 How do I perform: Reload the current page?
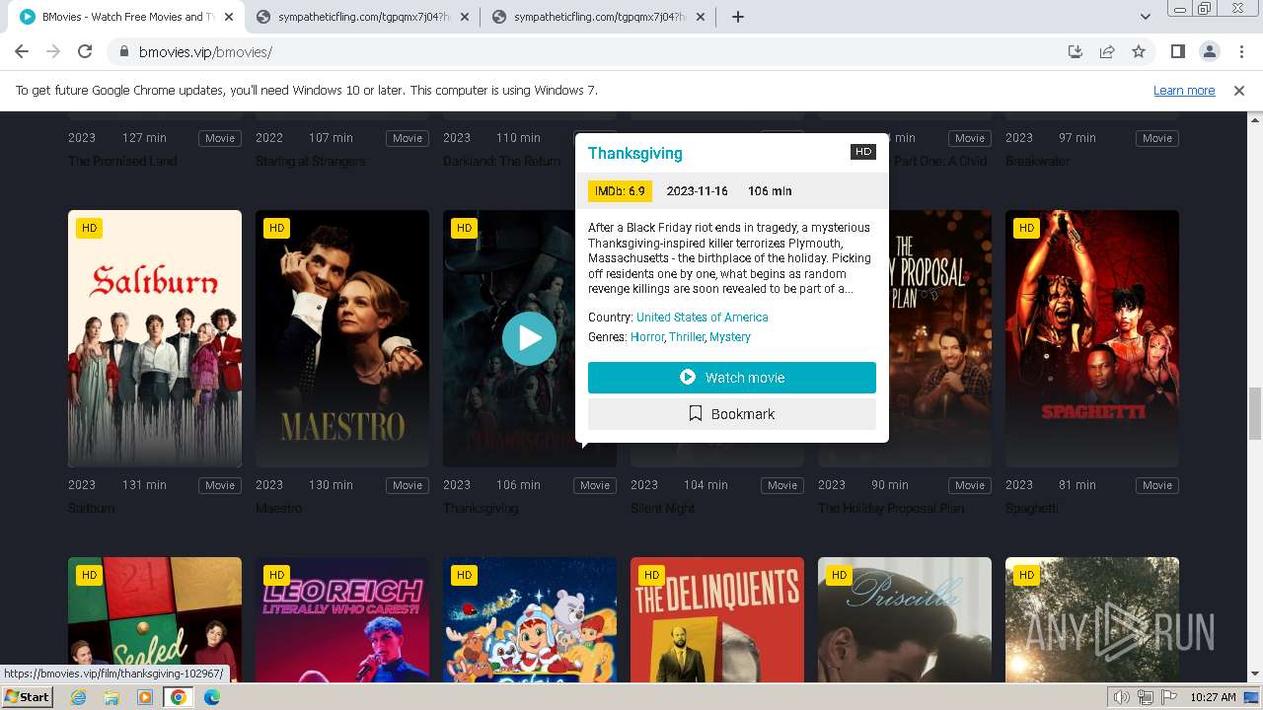coord(85,52)
